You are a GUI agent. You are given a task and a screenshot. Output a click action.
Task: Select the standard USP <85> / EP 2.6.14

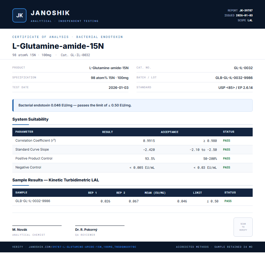click(235, 88)
